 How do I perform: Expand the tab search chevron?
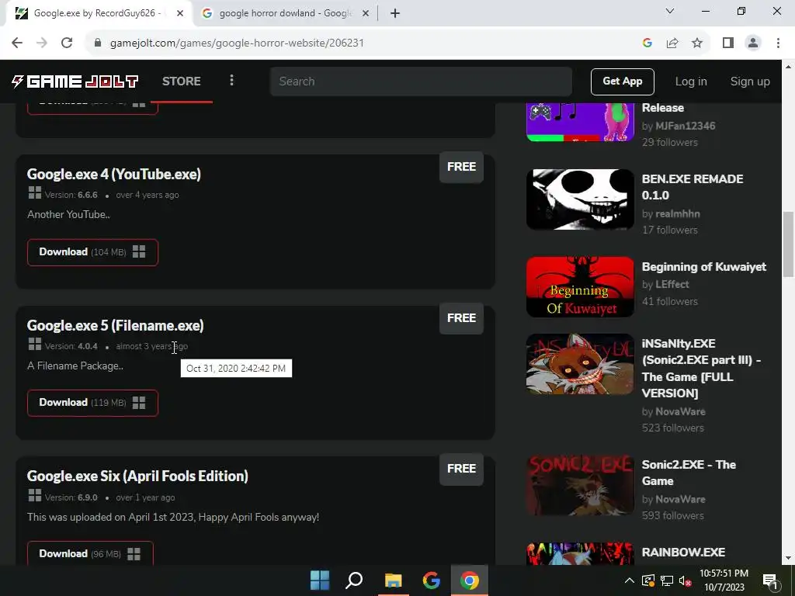[x=670, y=11]
